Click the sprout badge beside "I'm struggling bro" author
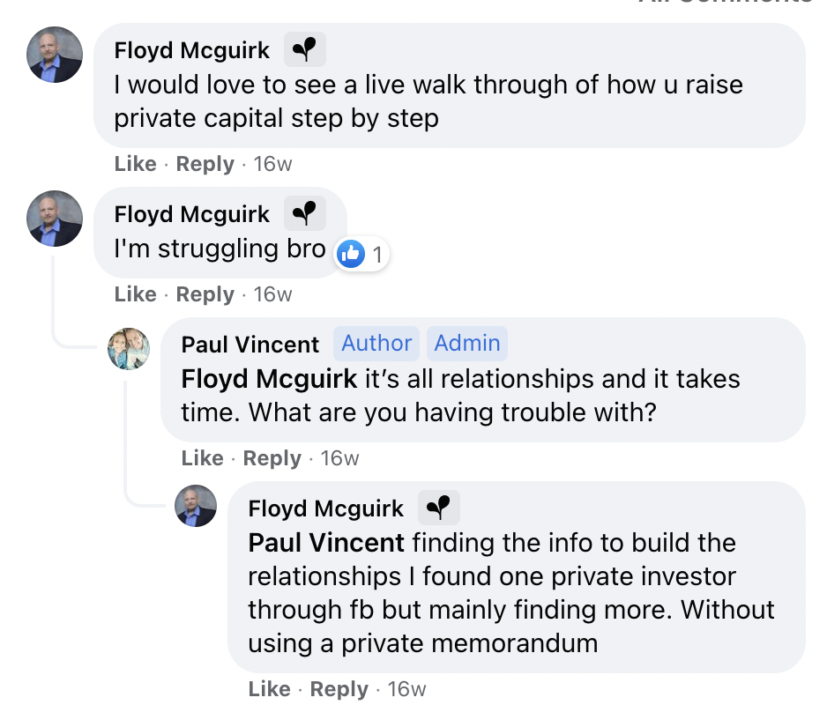Screen dimensions: 827x705 (304, 214)
